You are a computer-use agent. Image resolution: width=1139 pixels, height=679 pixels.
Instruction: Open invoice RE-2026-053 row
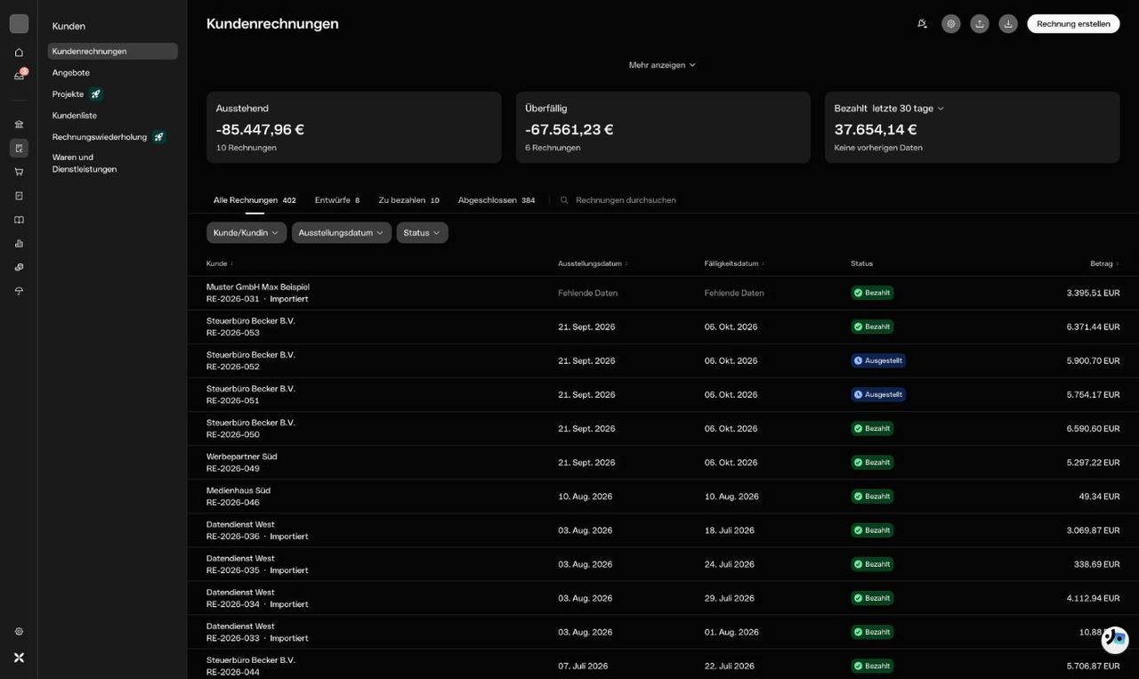(663, 327)
